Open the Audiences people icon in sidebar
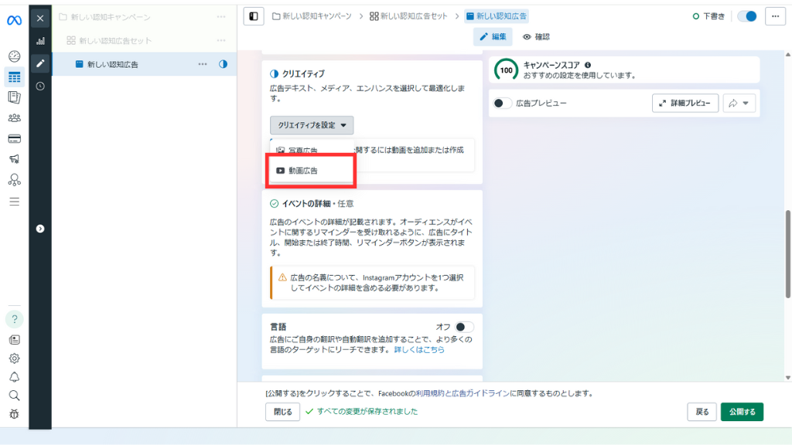This screenshot has width=792, height=445. [x=14, y=118]
